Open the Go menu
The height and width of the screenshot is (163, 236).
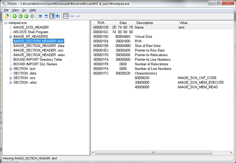(x=24, y=10)
